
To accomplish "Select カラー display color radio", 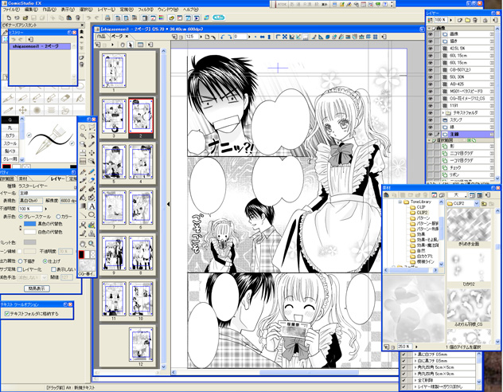I will coord(58,217).
